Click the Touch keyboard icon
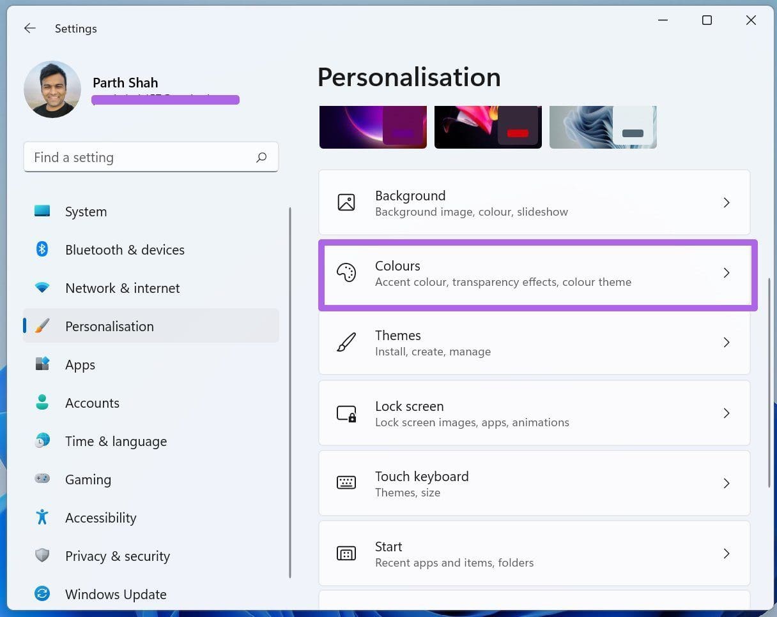 tap(346, 483)
